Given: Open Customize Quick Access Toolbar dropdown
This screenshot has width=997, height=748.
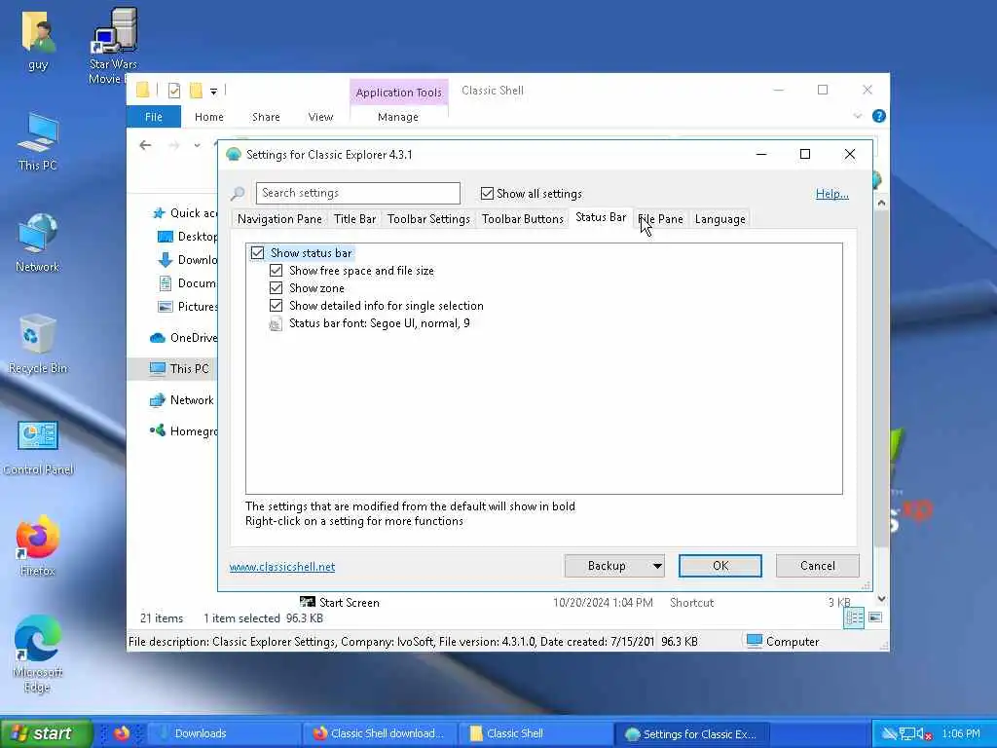Looking at the screenshot, I should (x=213, y=92).
